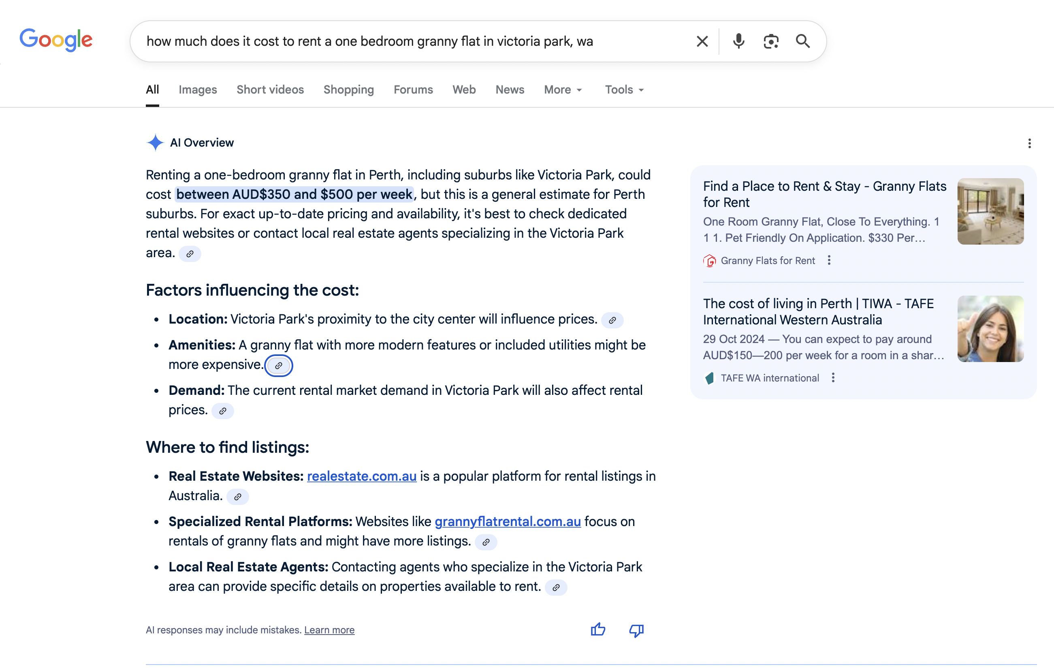Switch to the News tab
Image resolution: width=1054 pixels, height=669 pixels.
click(x=510, y=89)
